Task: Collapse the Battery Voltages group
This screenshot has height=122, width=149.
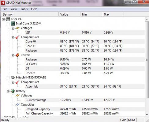Action: pyautogui.click(x=13, y=96)
